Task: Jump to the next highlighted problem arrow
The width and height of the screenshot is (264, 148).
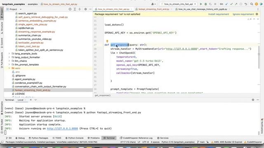Action: (258, 19)
